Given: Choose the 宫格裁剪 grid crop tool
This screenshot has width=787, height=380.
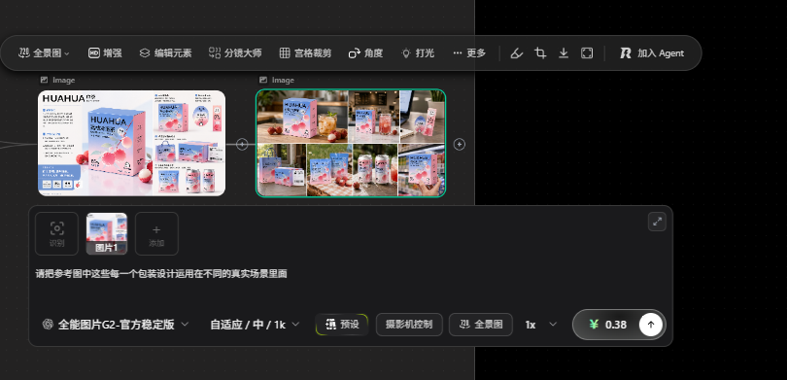Looking at the screenshot, I should point(305,53).
